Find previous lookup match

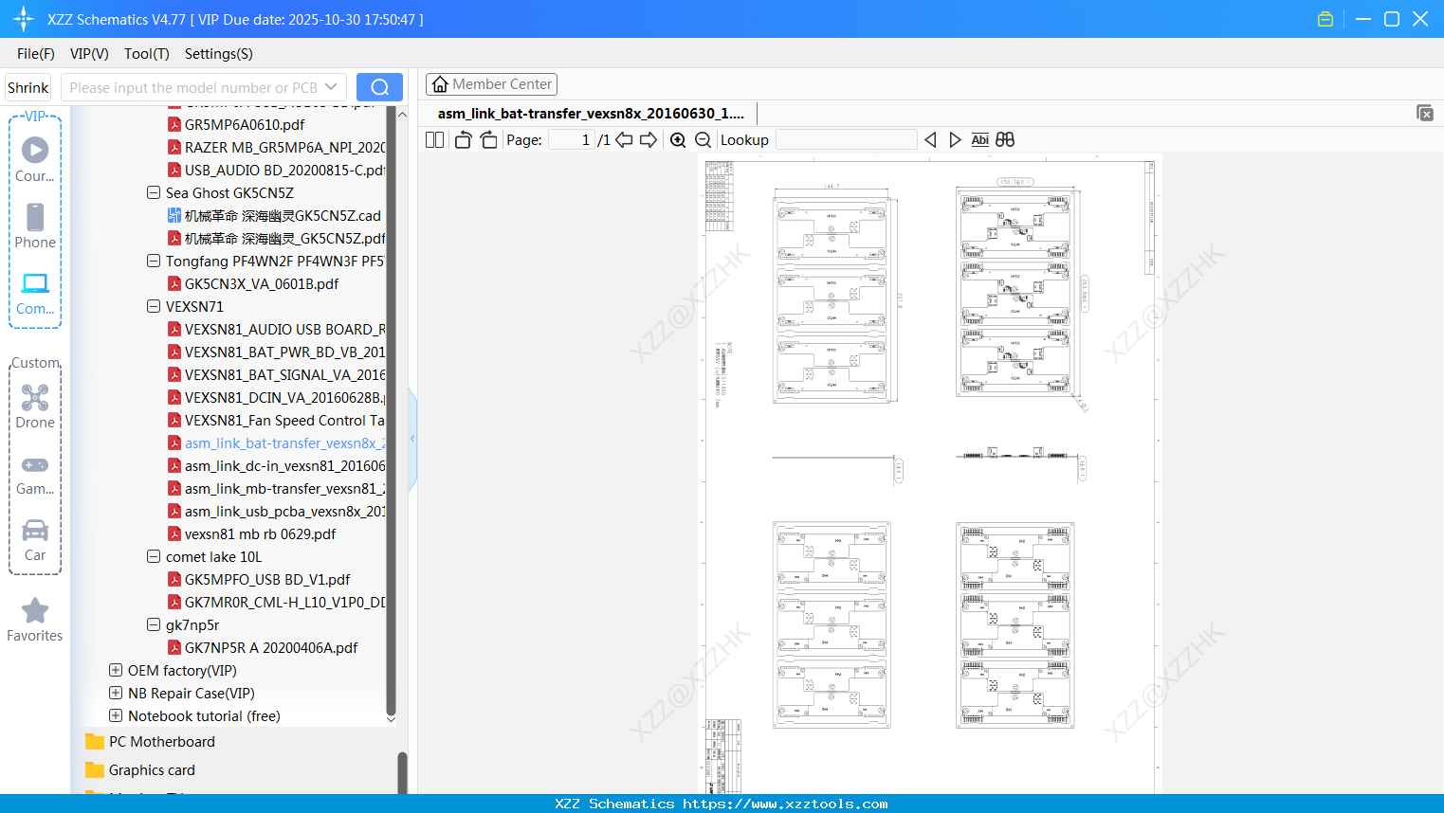930,139
